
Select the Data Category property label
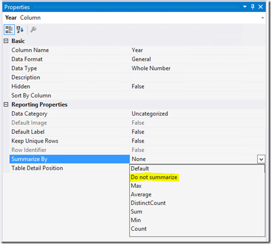click(x=29, y=113)
